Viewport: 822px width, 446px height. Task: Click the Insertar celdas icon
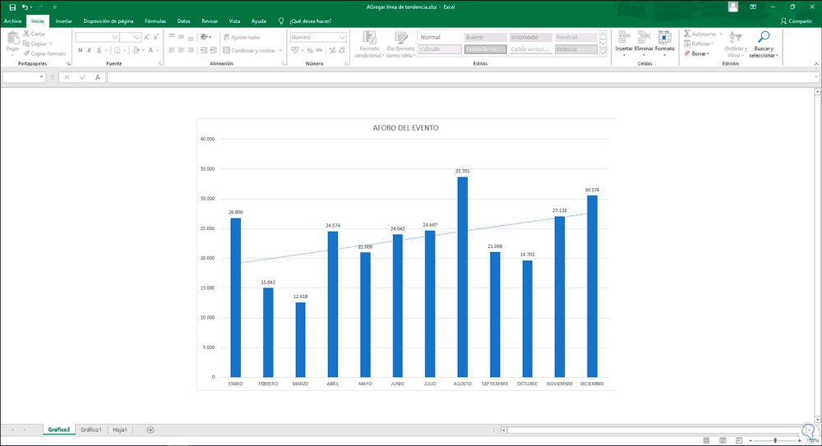624,38
